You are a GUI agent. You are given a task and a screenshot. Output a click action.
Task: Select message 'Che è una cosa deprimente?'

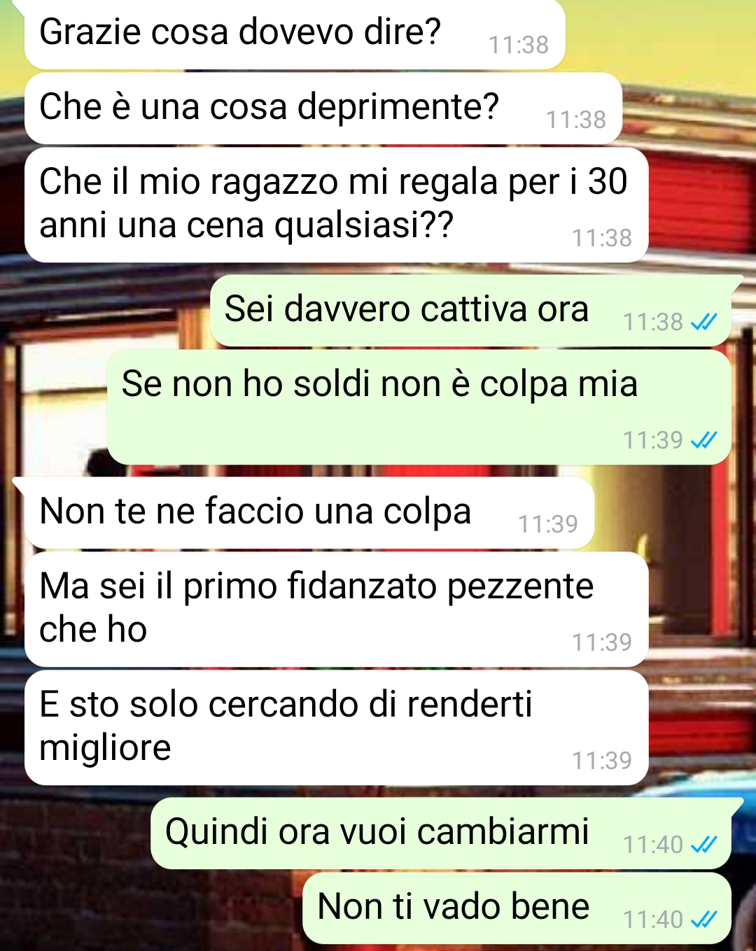click(x=323, y=108)
